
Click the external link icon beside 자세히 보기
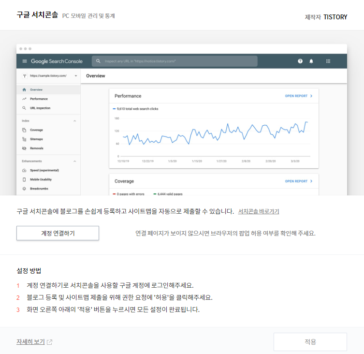49,342
